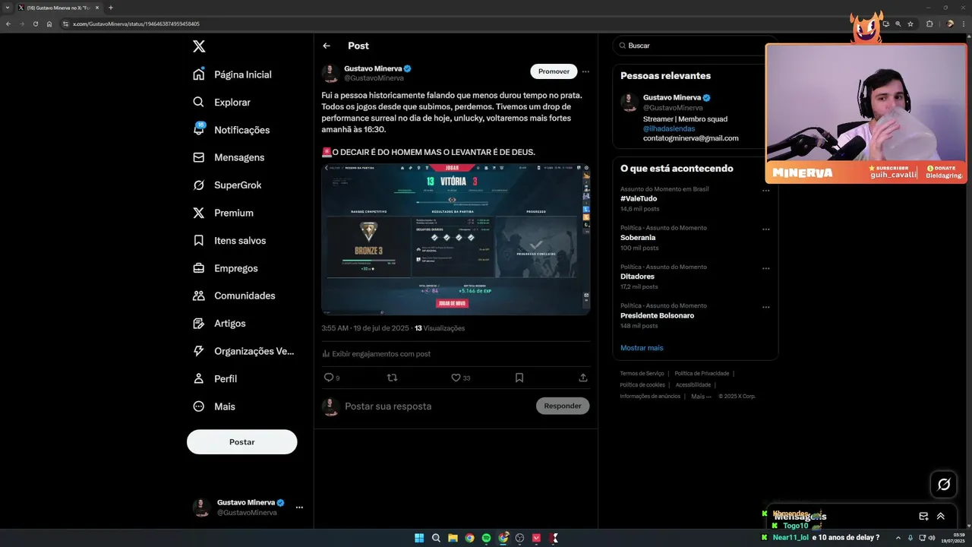Open account menu dots near Gustavo Minerva
The width and height of the screenshot is (972, 547).
(x=299, y=507)
